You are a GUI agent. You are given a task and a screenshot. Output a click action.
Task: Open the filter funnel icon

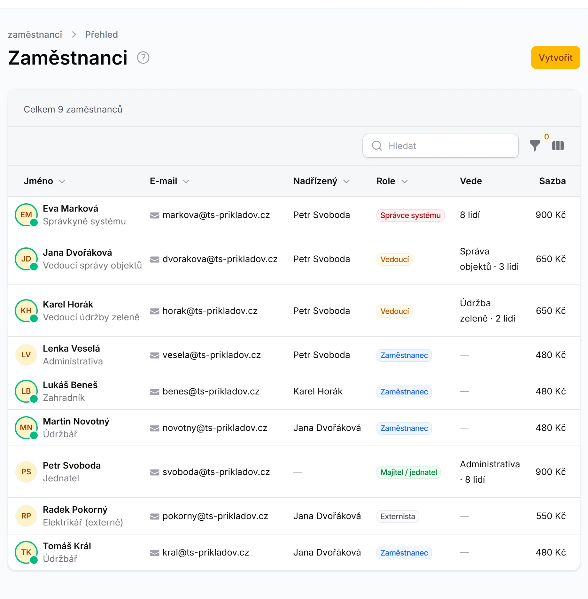535,146
